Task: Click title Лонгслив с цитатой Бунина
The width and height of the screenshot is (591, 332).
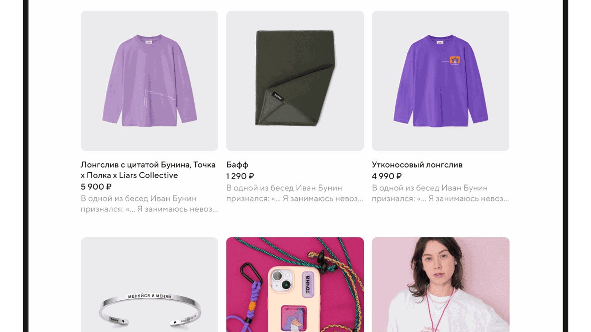Action: (x=148, y=170)
